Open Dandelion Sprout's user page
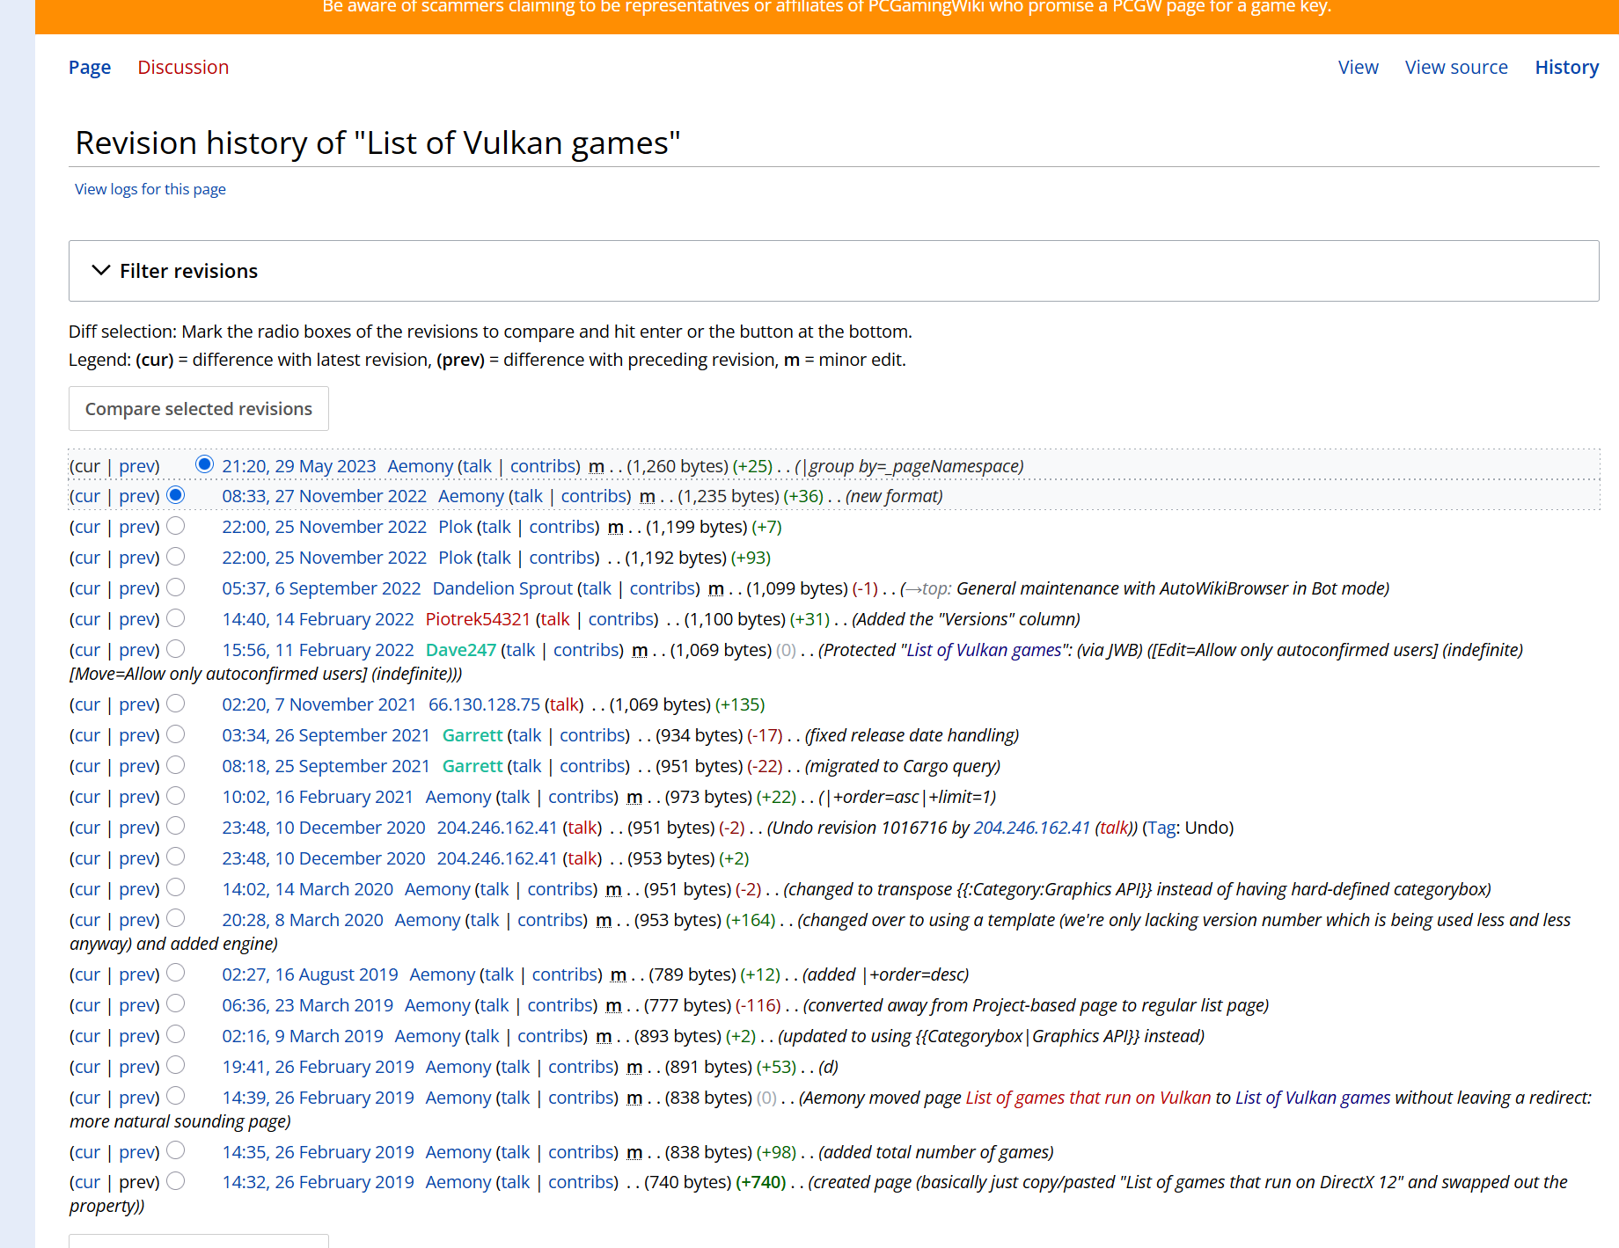Screen dimensions: 1619x1248 pos(502,588)
